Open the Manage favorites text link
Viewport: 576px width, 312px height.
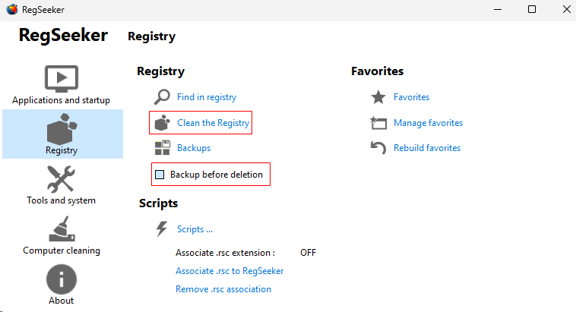[x=428, y=123]
